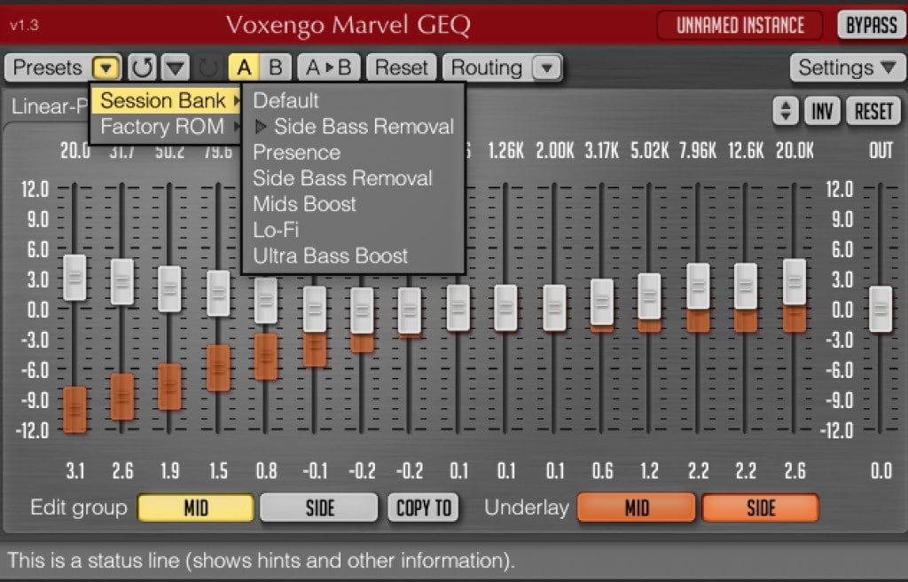Image resolution: width=908 pixels, height=582 pixels.
Task: Select the Mids Boost preset
Action: [x=353, y=204]
